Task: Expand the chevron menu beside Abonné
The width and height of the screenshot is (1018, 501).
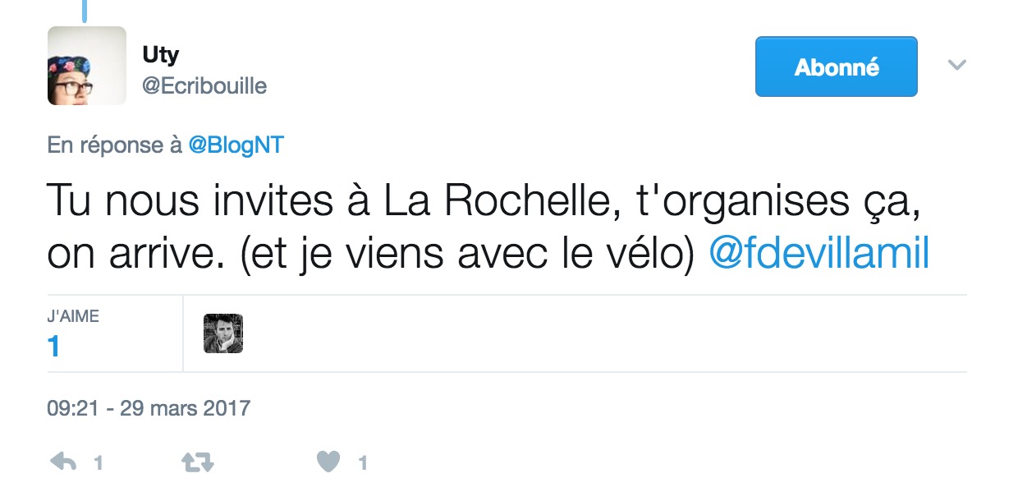Action: tap(957, 65)
